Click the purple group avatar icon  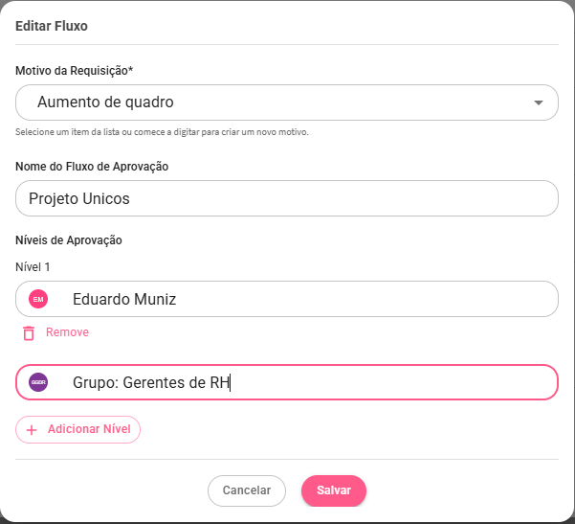38,382
